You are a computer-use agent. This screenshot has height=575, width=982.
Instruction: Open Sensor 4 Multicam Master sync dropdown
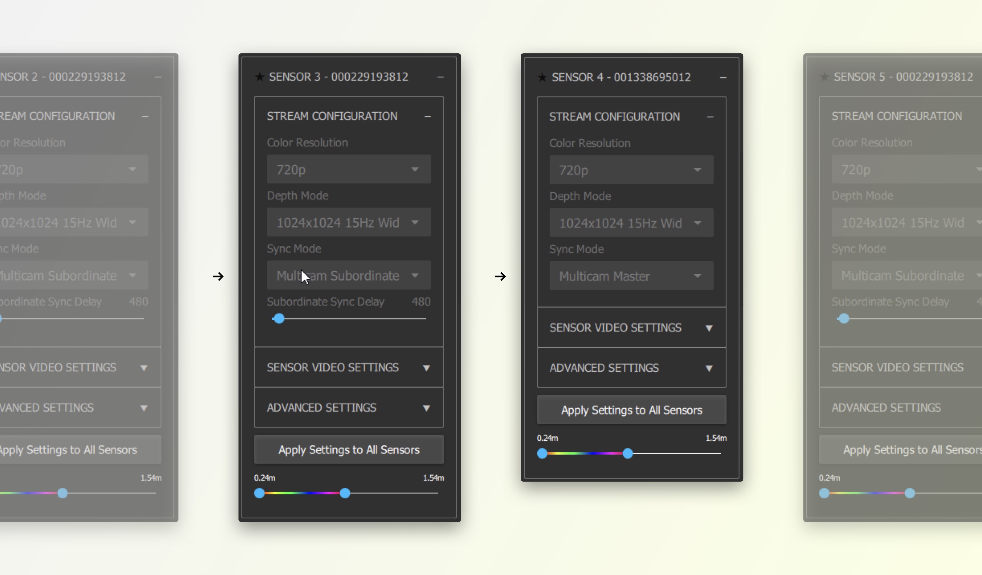[631, 276]
